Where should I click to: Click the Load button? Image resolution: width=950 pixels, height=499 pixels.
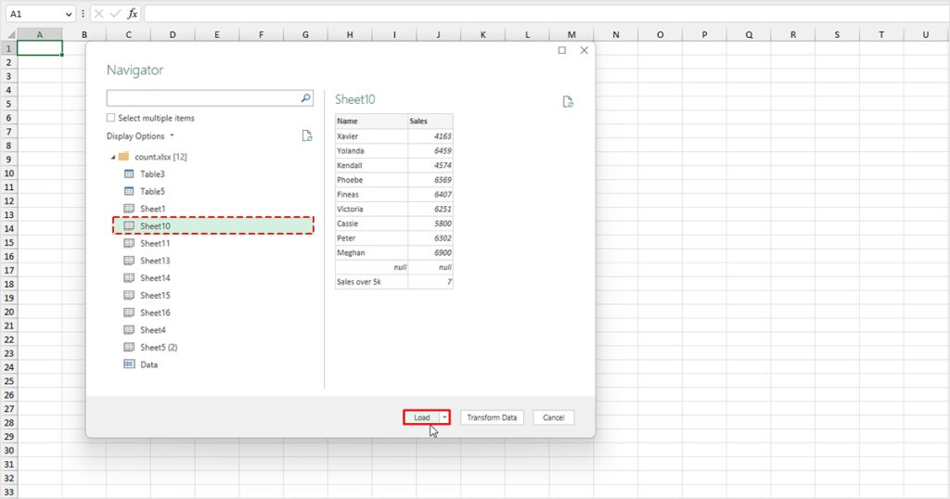tap(422, 417)
